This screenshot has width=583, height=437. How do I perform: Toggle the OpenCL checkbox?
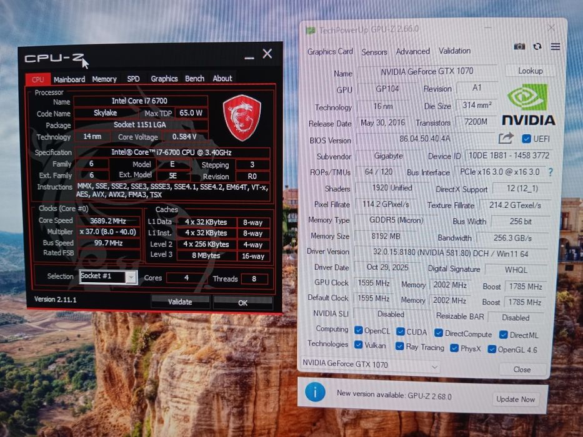(359, 330)
